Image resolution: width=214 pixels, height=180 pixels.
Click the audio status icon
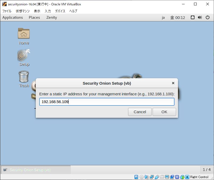tap(146, 177)
